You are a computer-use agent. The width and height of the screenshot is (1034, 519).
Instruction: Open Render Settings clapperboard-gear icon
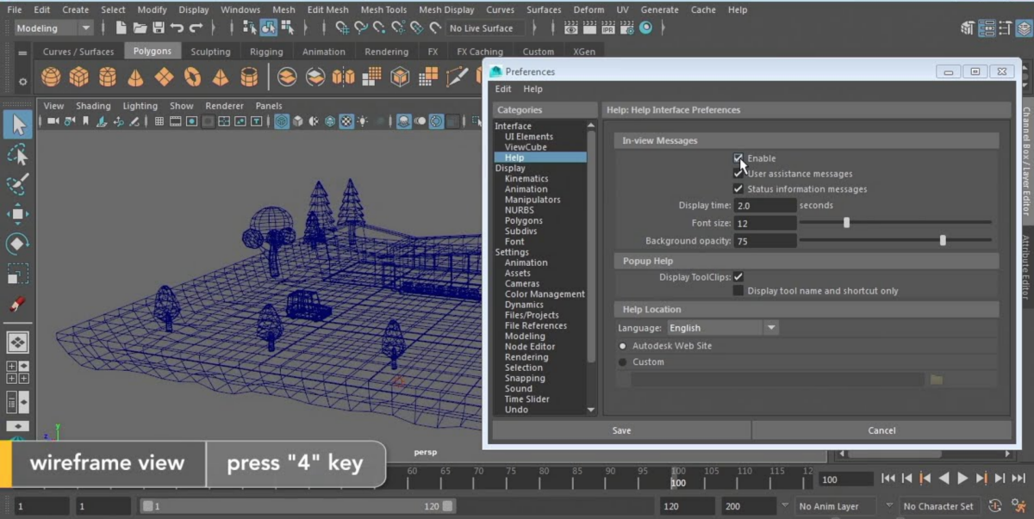tap(626, 28)
